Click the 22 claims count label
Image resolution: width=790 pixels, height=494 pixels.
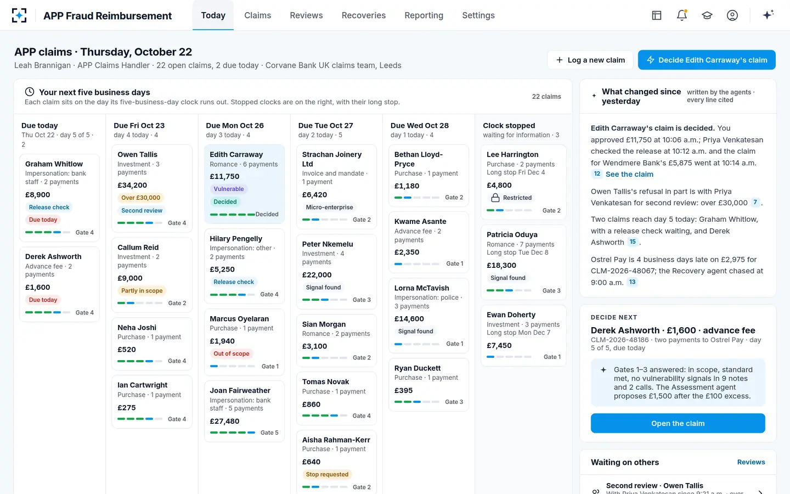[546, 97]
